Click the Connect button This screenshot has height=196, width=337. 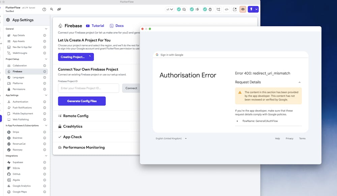131,88
